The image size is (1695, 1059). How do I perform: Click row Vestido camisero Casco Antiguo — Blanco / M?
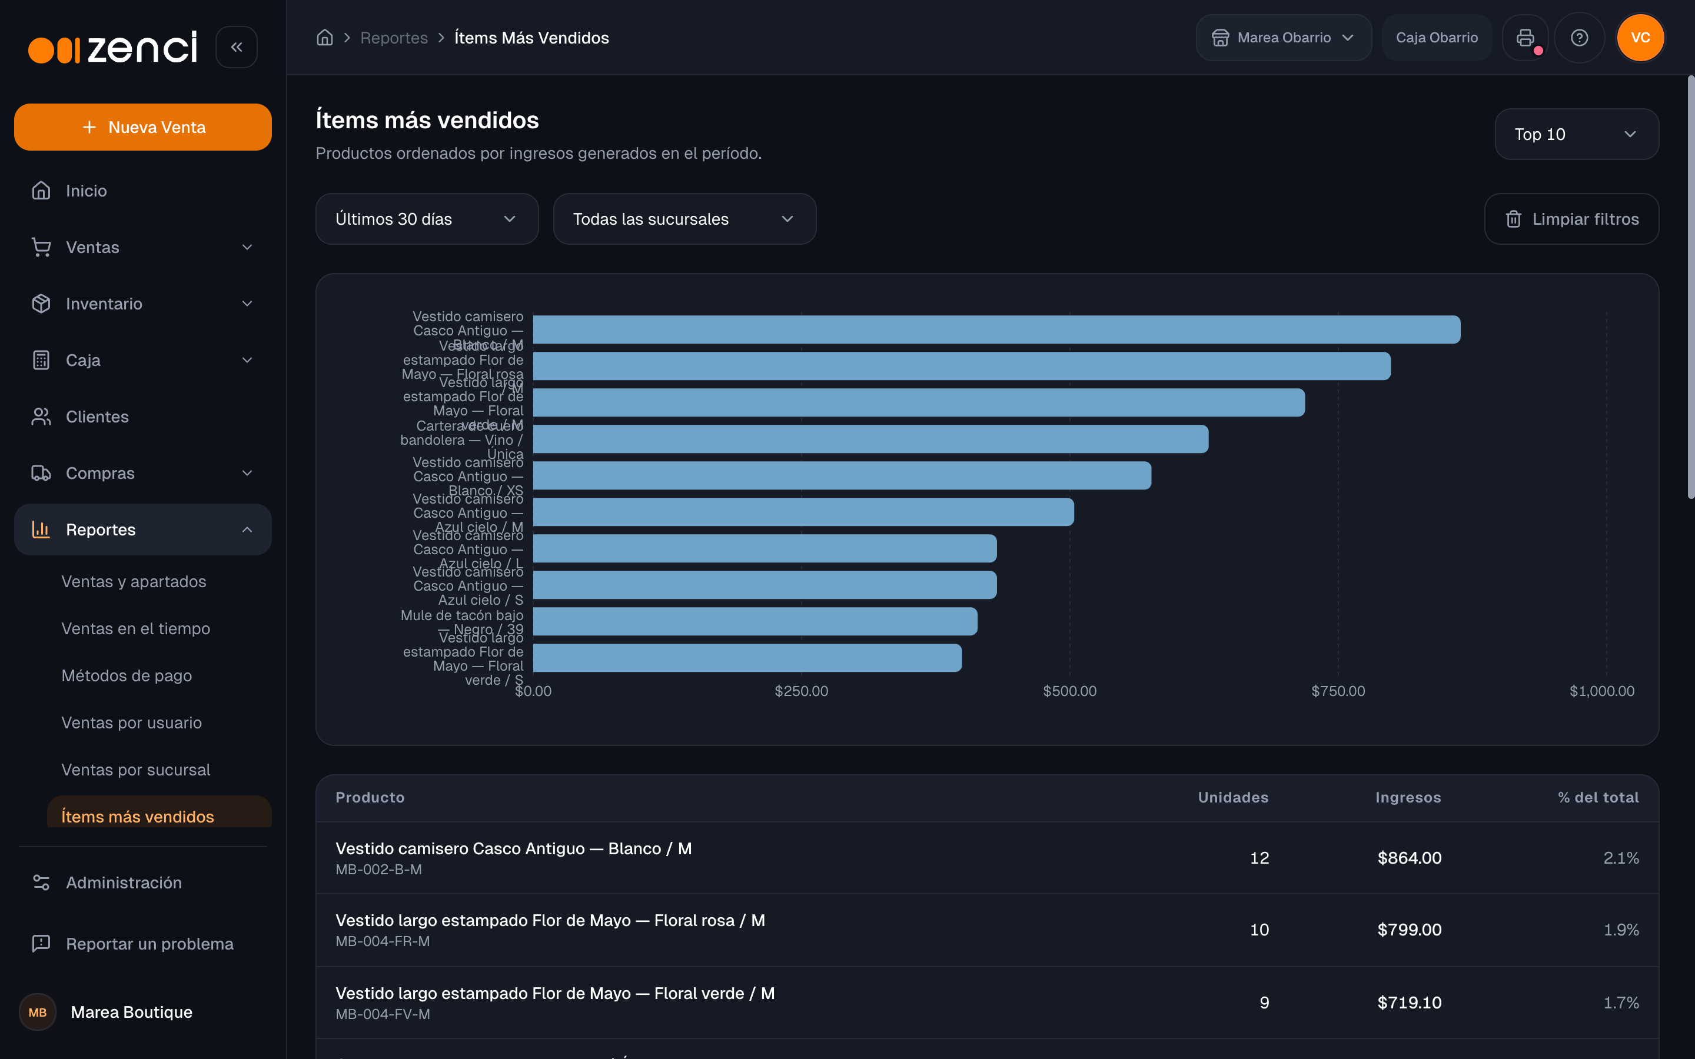point(987,858)
